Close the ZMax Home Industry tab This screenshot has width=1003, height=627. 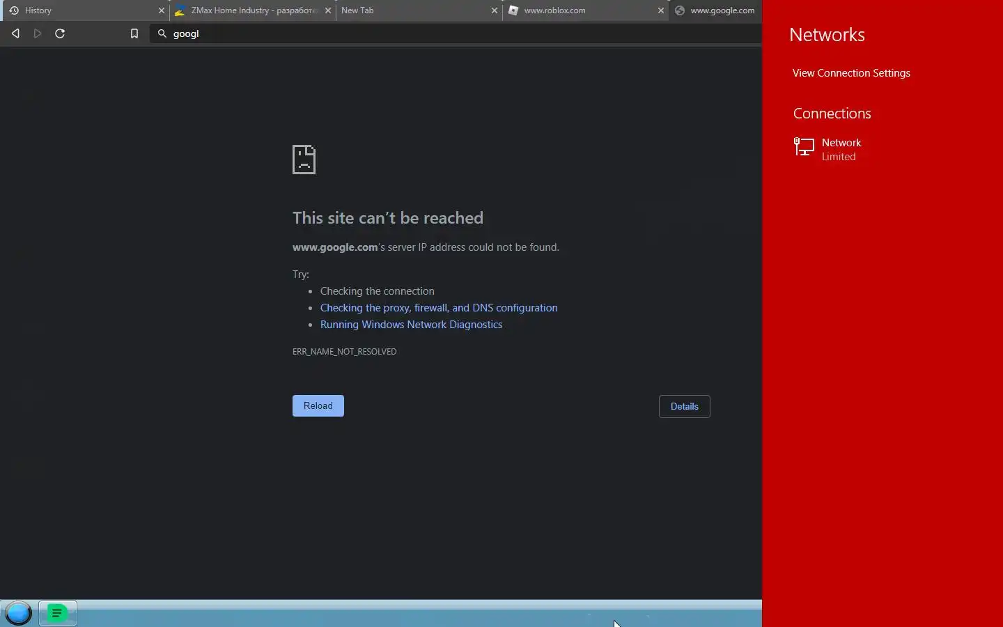[328, 10]
